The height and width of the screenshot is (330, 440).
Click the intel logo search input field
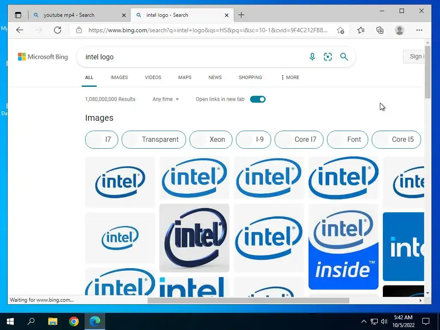[x=194, y=57]
